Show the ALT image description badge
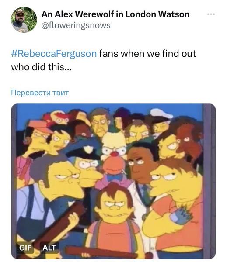The image size is (227, 262). [x=49, y=248]
